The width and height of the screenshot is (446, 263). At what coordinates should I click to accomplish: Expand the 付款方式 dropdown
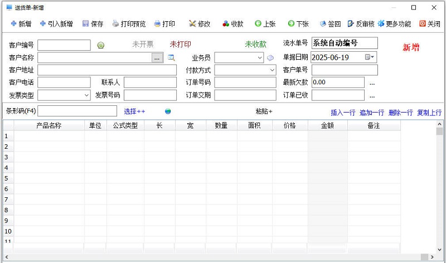click(x=272, y=70)
